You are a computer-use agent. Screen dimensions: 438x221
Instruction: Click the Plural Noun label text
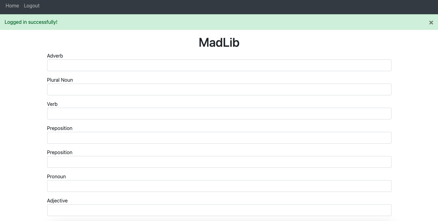(x=60, y=80)
